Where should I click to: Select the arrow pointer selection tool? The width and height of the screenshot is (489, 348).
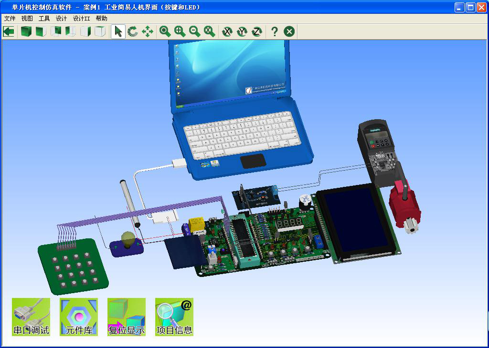click(118, 32)
